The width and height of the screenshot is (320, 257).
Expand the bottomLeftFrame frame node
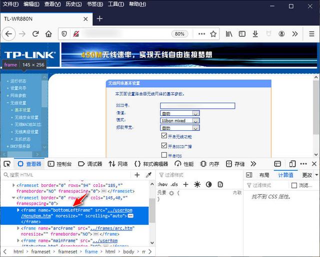point(18,210)
